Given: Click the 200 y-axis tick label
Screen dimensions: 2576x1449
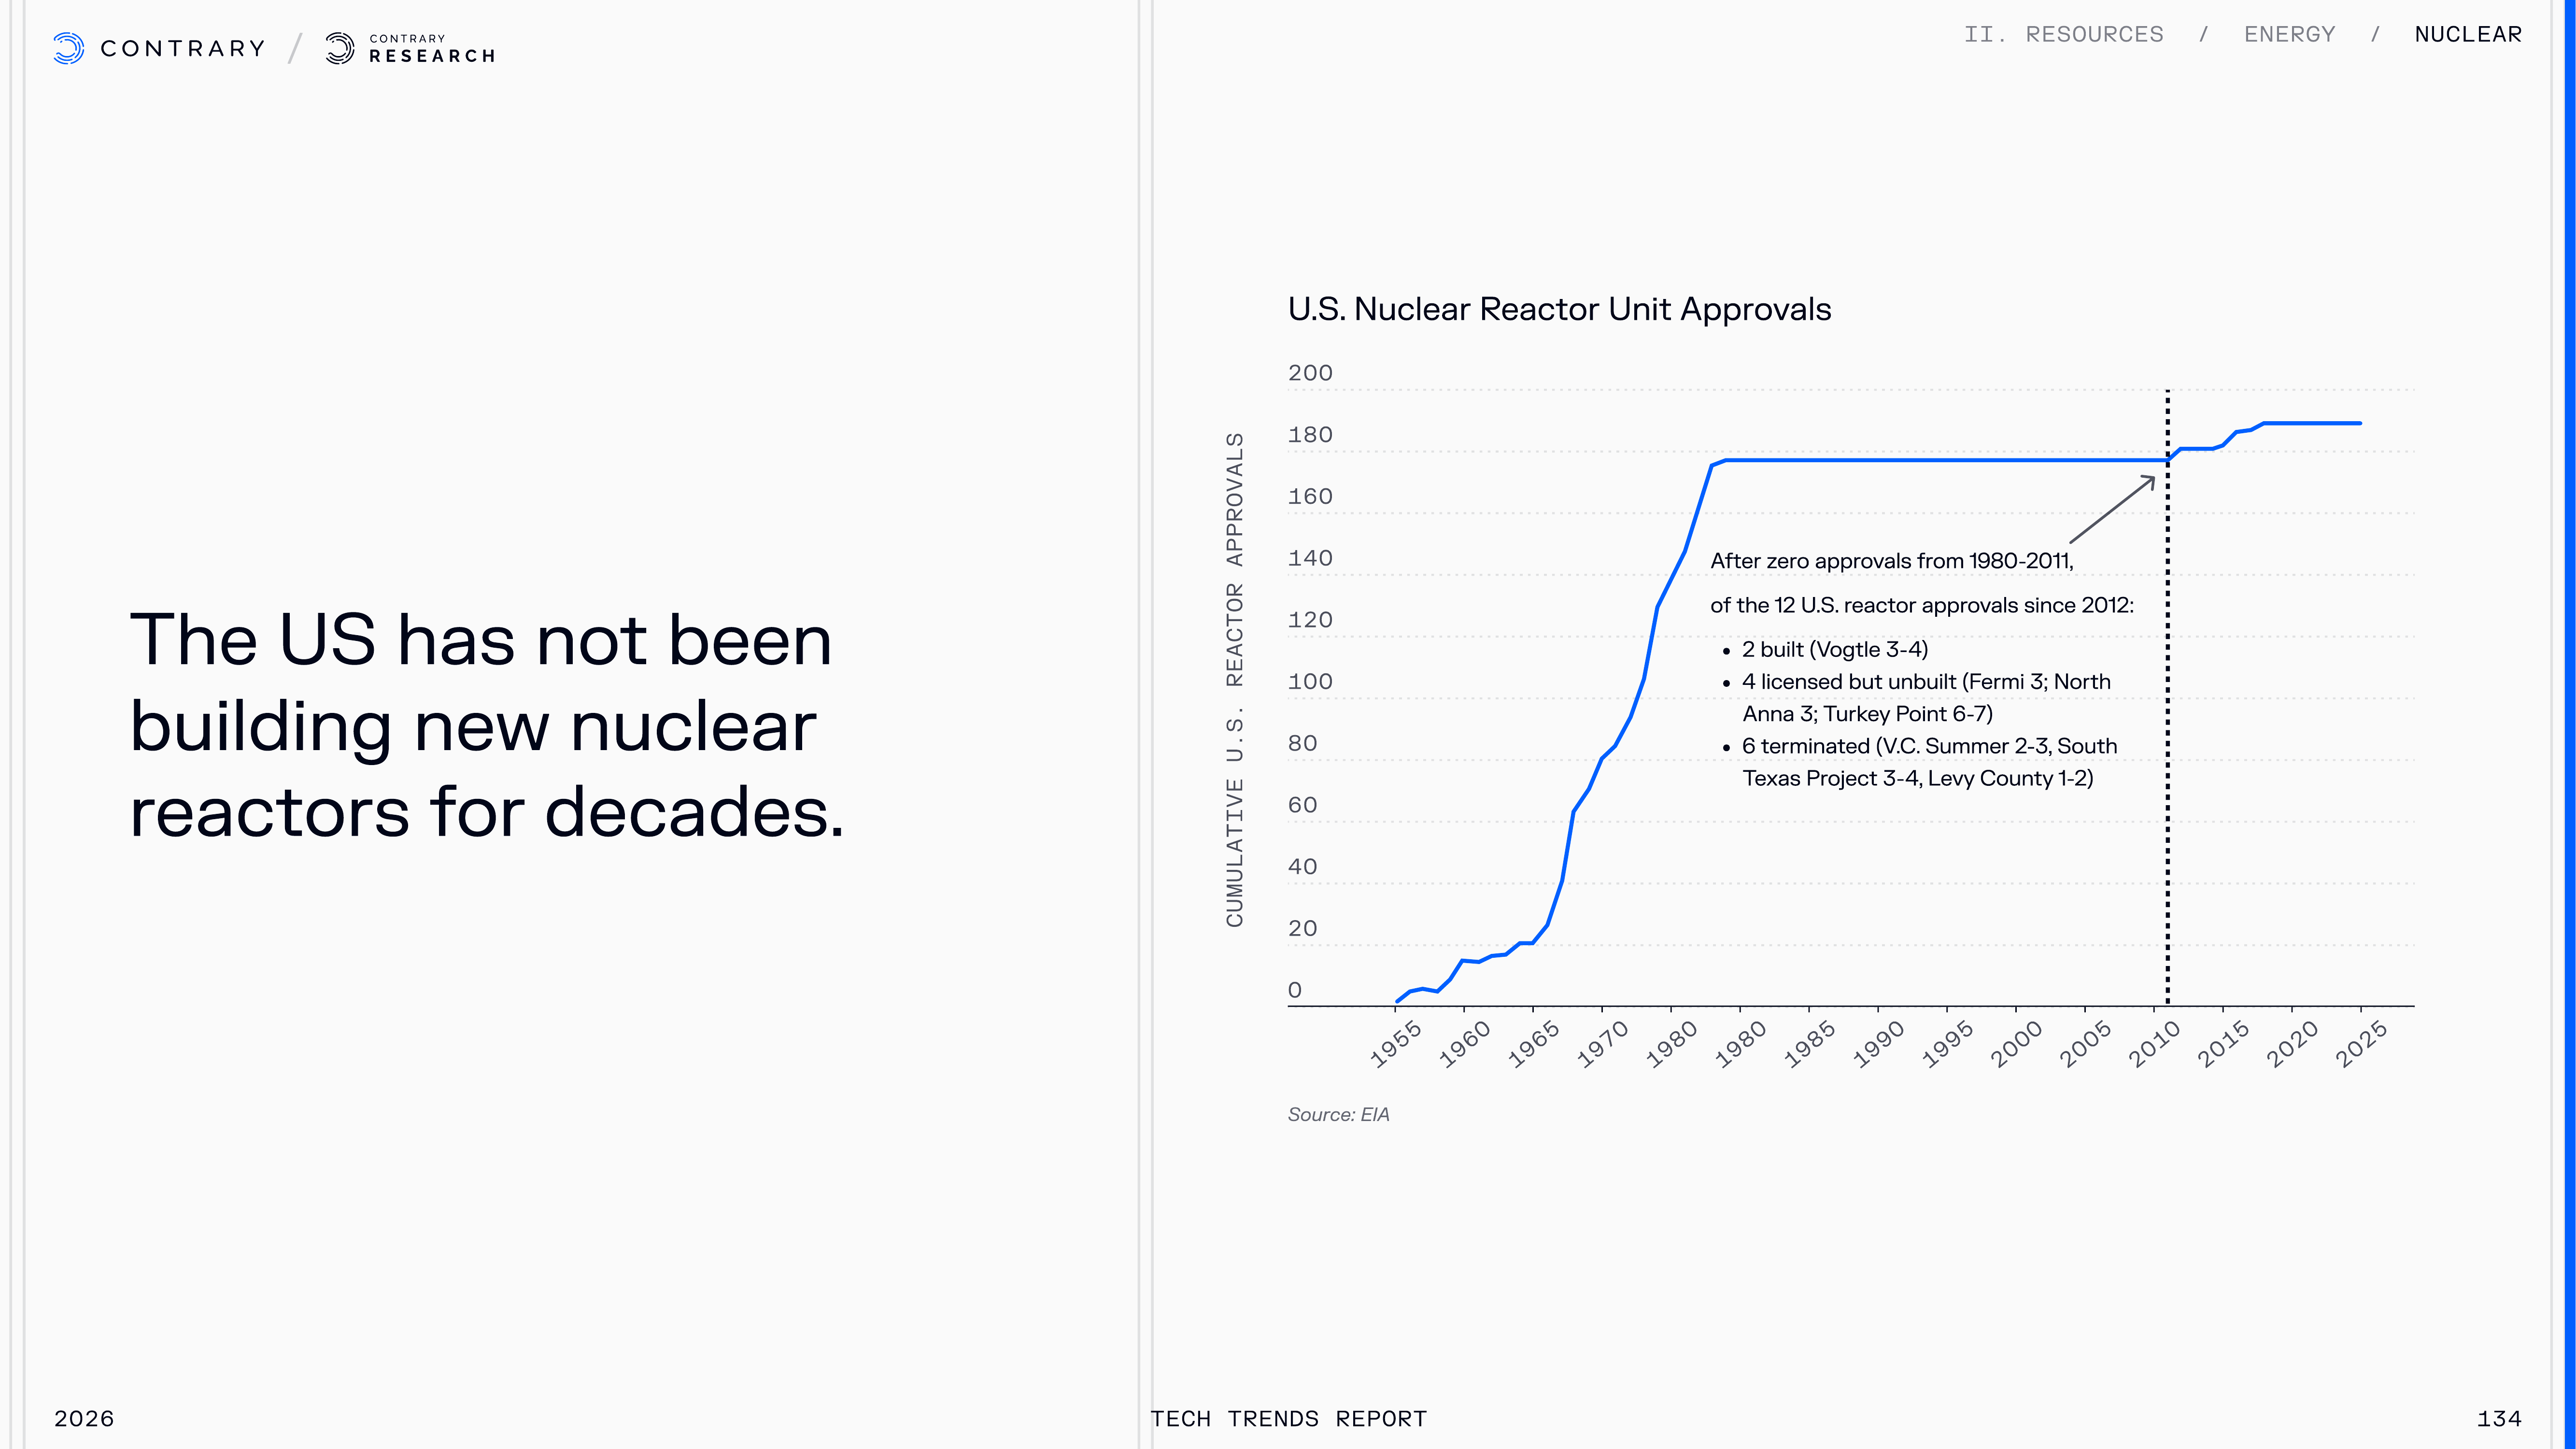Looking at the screenshot, I should [x=1310, y=373].
